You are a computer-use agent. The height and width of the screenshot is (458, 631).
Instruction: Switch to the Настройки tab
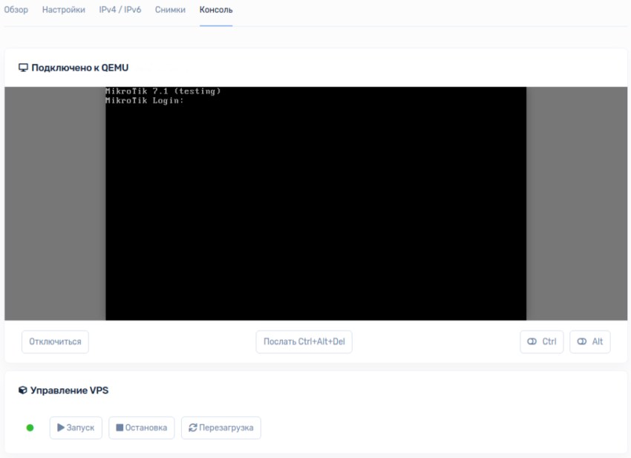coord(63,10)
